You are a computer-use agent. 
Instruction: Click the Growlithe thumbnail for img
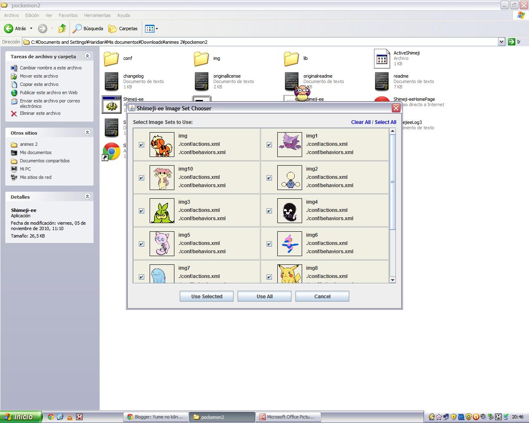point(162,145)
